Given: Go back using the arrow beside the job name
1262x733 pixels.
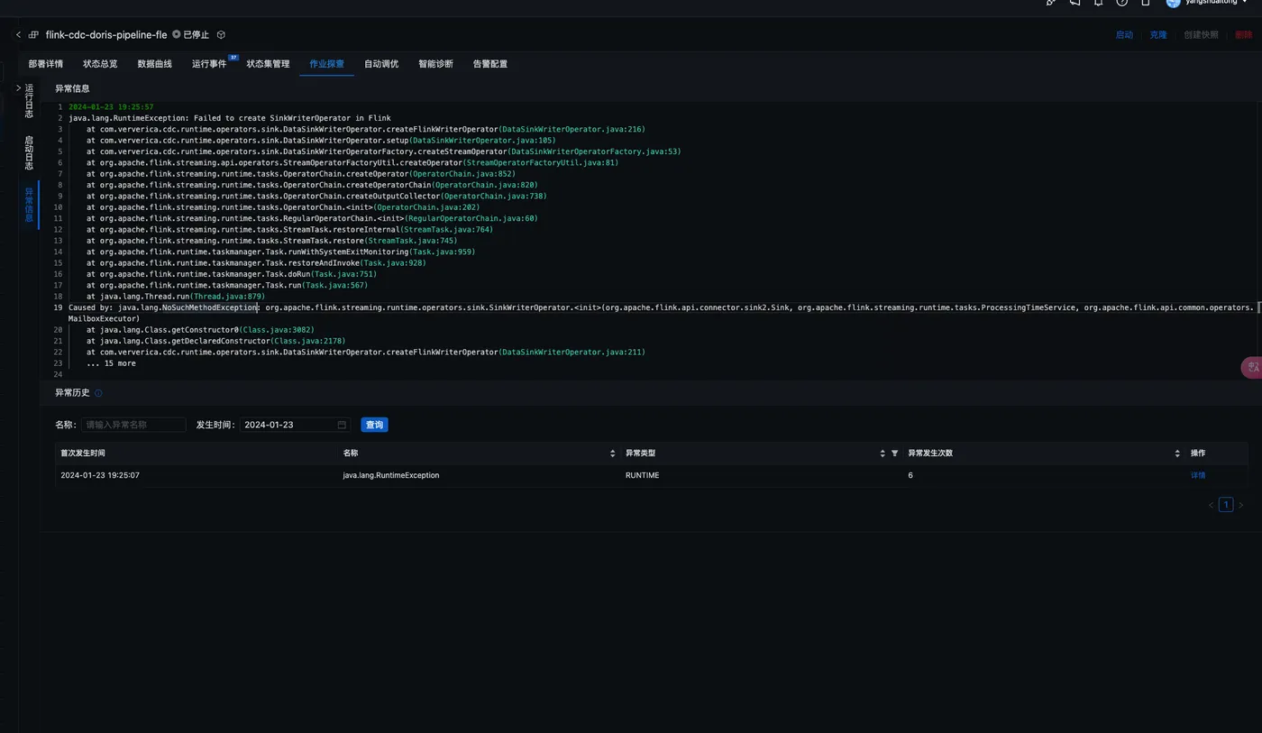Looking at the screenshot, I should pyautogui.click(x=18, y=35).
